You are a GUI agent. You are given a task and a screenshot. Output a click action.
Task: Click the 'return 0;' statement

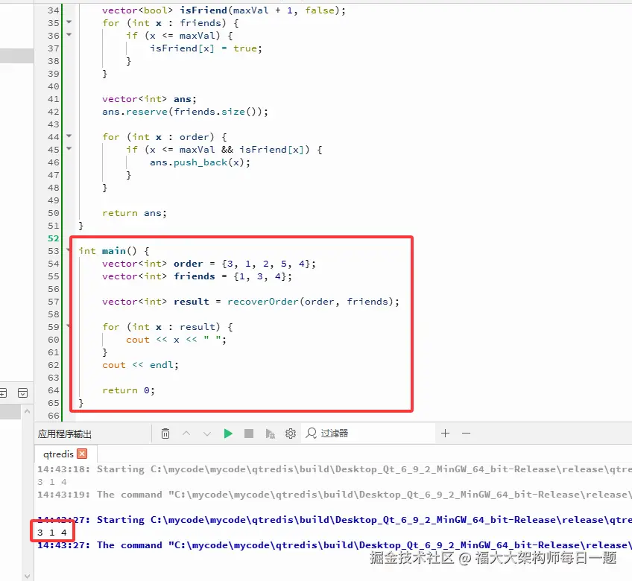click(x=128, y=390)
